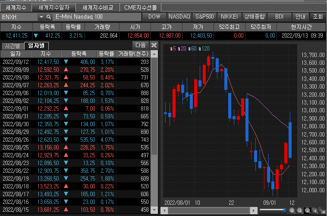This screenshot has height=216, width=327.
Task: Open the ENXH symbol dropdown
Action: [x=41, y=17]
